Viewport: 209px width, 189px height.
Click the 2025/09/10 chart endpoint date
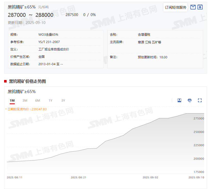coord(196,177)
